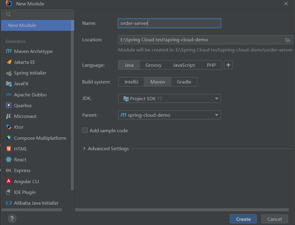Screen dimensions: 295x225
Task: Select Ktor generator label
Action: click(x=19, y=127)
